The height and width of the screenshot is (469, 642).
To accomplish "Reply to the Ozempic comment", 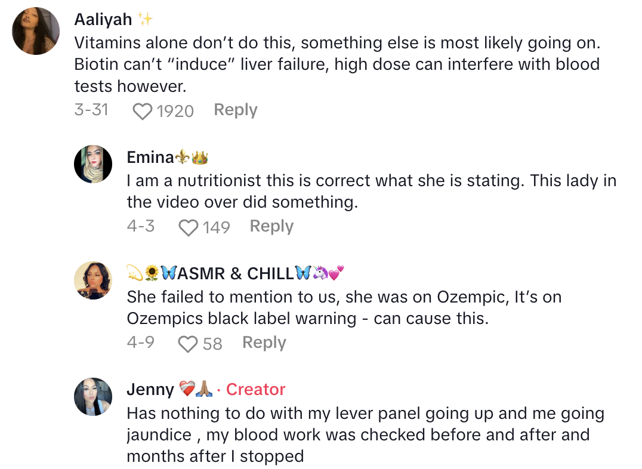I will pos(264,343).
